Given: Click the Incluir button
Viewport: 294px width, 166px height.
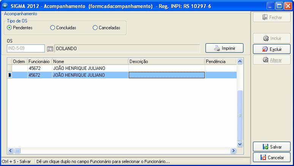Looking at the screenshot, I should 272,38.
